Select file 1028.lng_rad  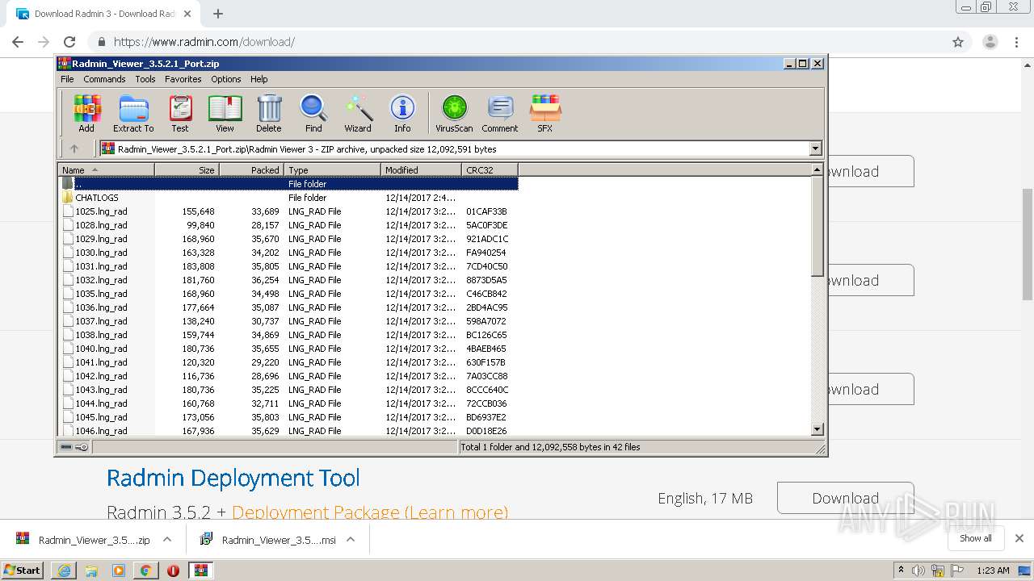(288, 225)
